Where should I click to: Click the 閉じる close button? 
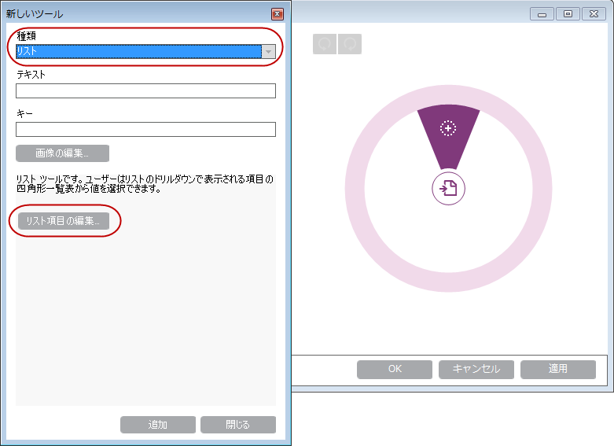[x=238, y=425]
